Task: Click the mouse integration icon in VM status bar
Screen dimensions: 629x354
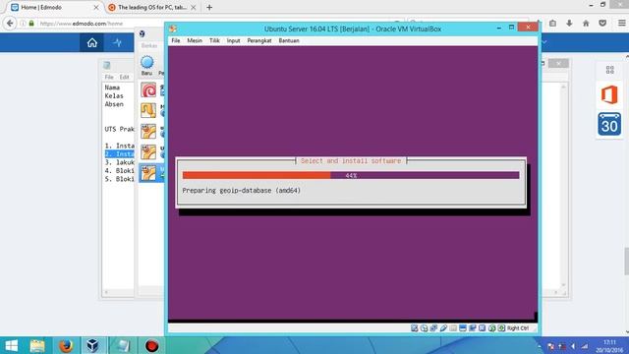Action: pyautogui.click(x=491, y=328)
